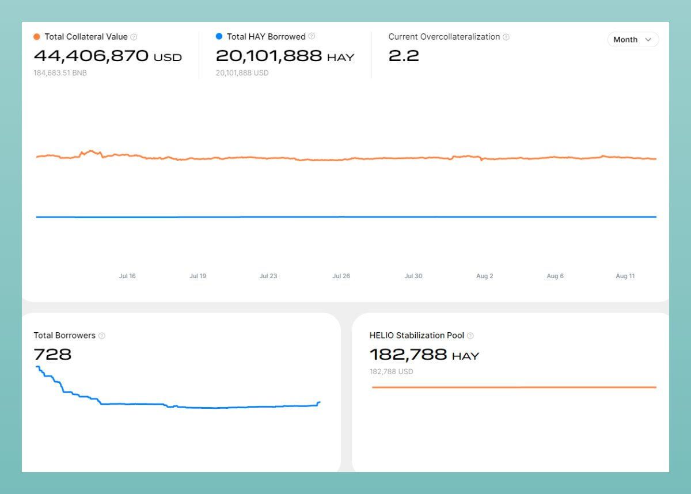Toggle blue Total HAY Borrowed legend dot

point(219,36)
